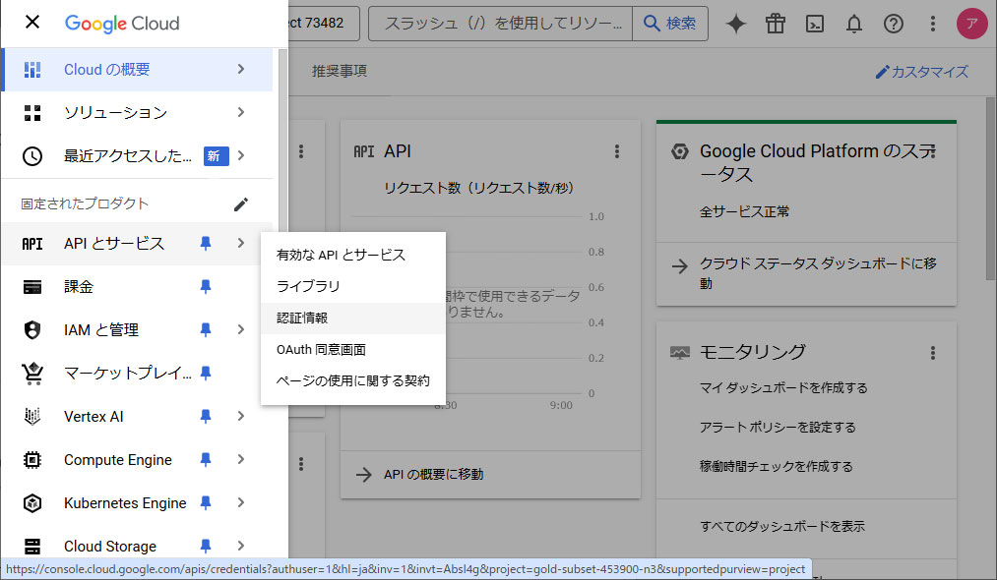Expand the ソリューション submenu chevron
The image size is (997, 580).
click(241, 112)
